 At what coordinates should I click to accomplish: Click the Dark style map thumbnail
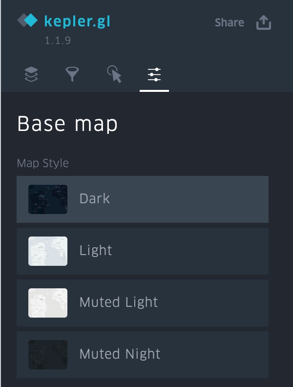(48, 199)
